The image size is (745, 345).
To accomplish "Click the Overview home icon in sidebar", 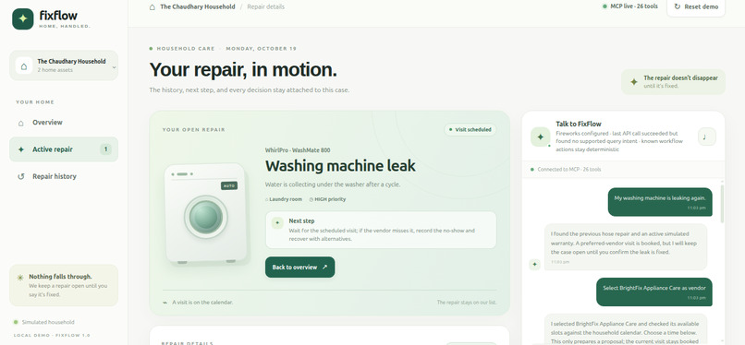I will tap(21, 123).
